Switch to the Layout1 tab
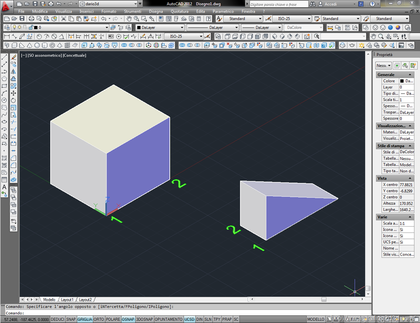The height and width of the screenshot is (323, 420). (67, 299)
